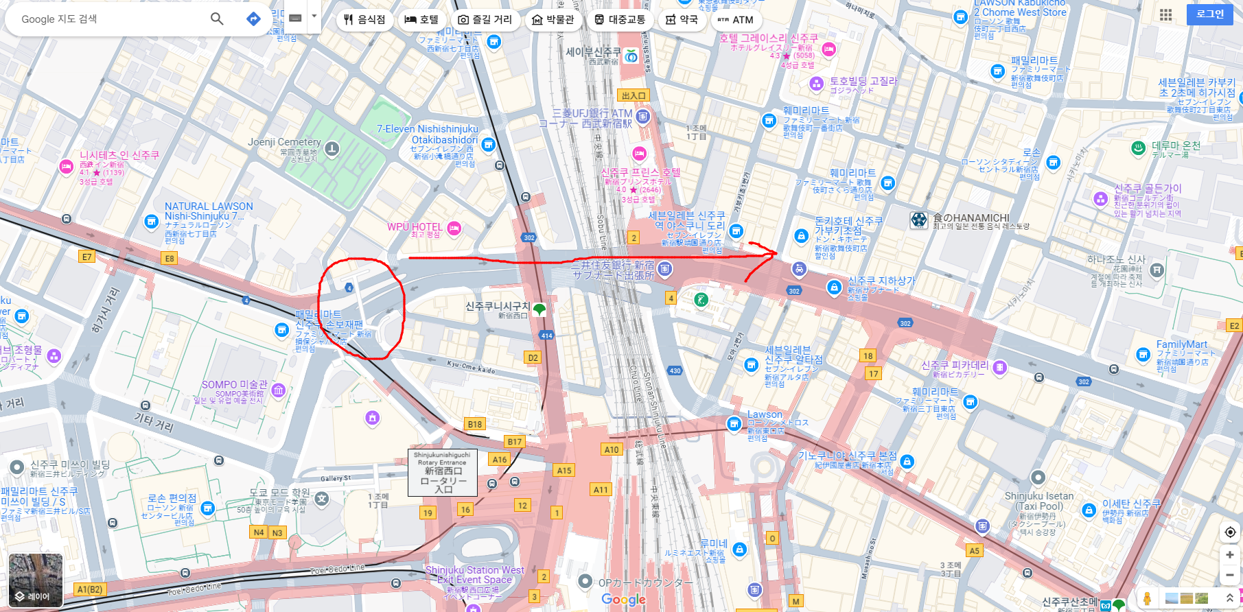Click the 신주쿠 프린스 호텔 marker
The width and height of the screenshot is (1243, 612).
pyautogui.click(x=640, y=153)
